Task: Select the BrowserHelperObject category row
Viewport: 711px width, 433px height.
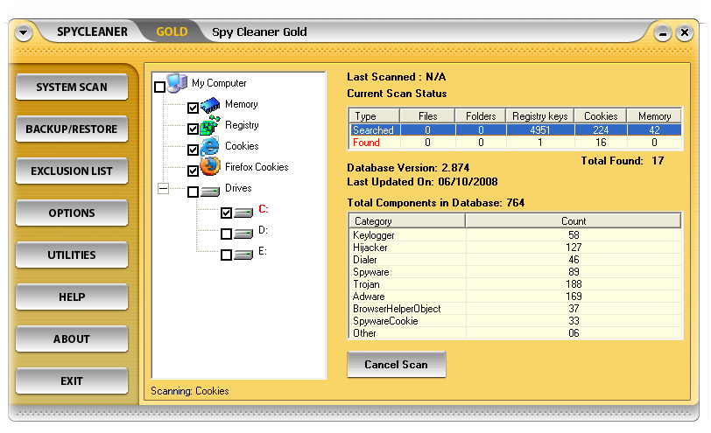Action: coord(516,309)
